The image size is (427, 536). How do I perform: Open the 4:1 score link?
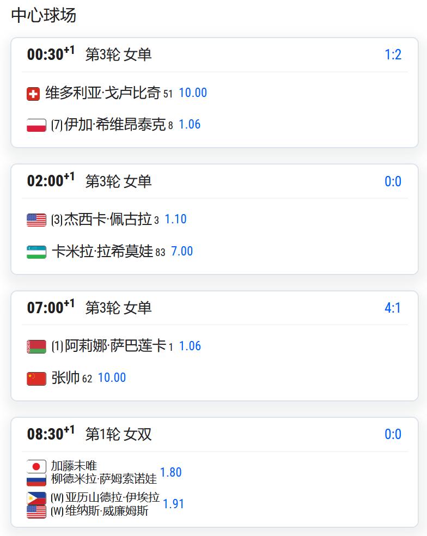[393, 308]
